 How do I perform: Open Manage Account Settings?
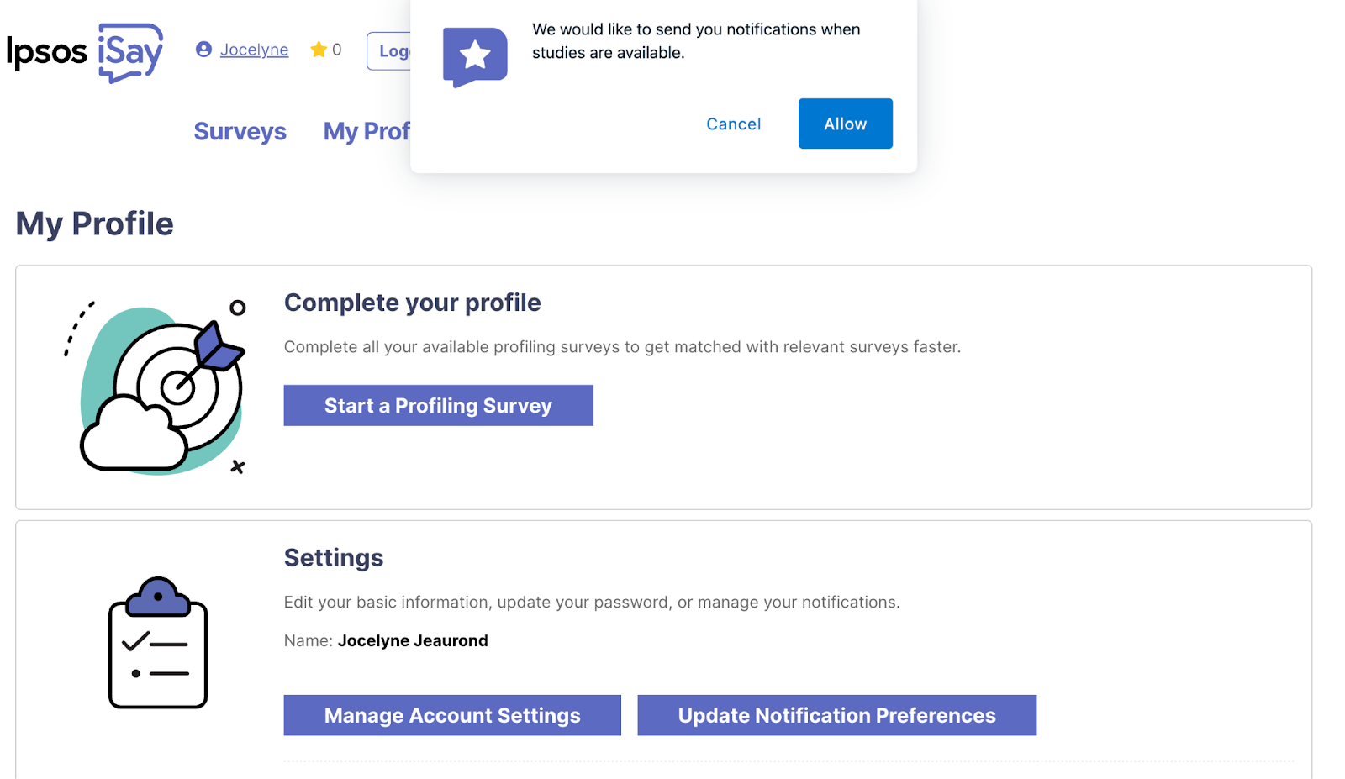(x=452, y=715)
